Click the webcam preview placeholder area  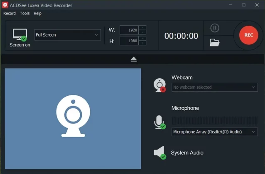(x=73, y=118)
